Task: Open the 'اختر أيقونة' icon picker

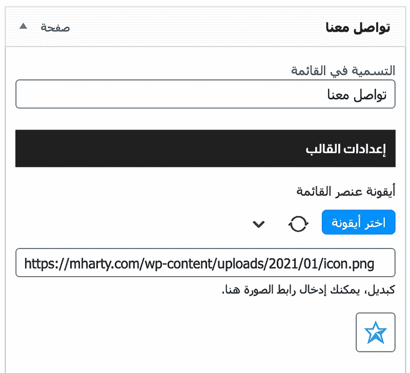Action: tap(358, 222)
